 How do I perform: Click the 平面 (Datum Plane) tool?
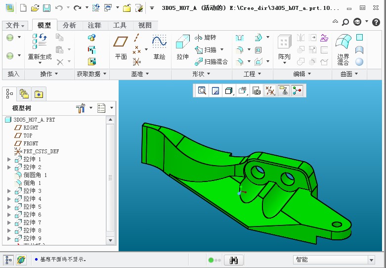point(121,47)
